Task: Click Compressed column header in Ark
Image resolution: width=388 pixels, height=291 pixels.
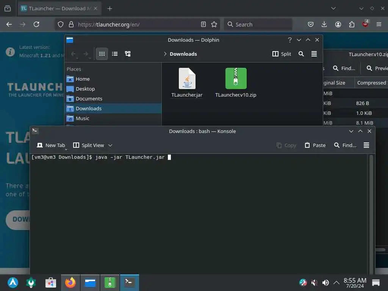Action: (x=372, y=83)
